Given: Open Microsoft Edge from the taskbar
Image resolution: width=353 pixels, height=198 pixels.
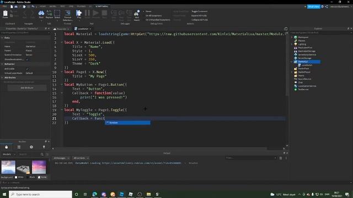Looking at the screenshot, I should click(x=94, y=194).
